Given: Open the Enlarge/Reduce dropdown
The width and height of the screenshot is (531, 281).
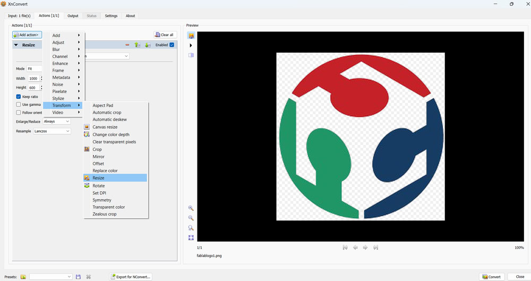Looking at the screenshot, I should click(x=57, y=121).
